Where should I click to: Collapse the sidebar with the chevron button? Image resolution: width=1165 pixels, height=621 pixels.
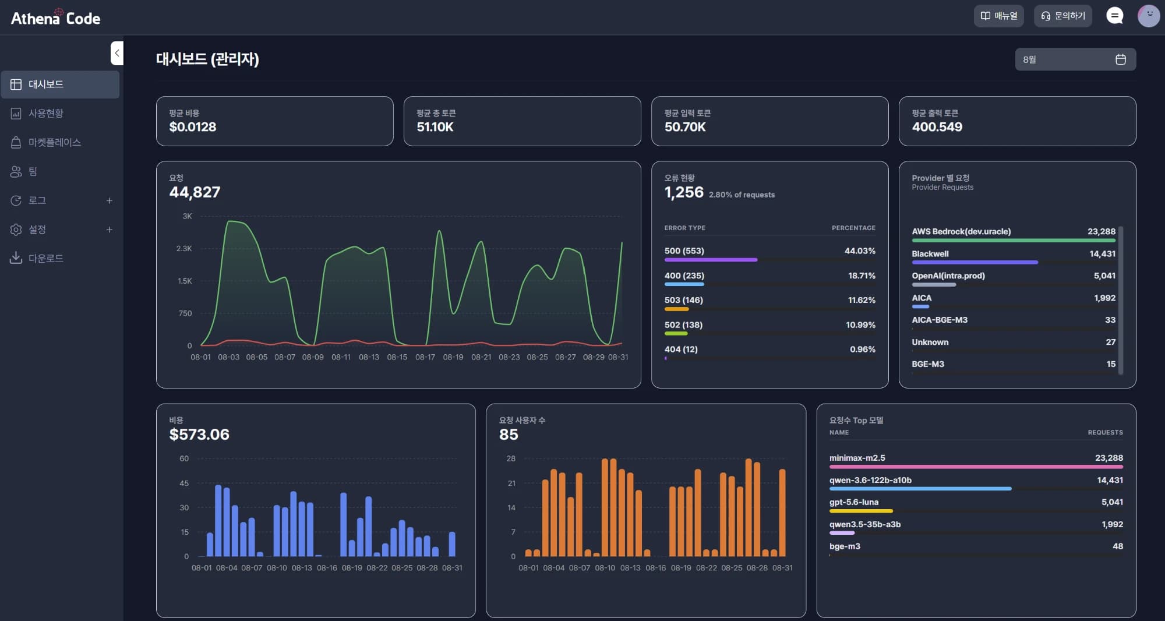point(117,53)
